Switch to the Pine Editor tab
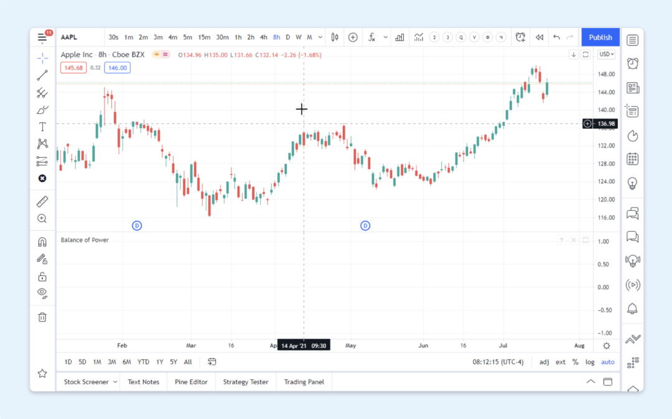Image resolution: width=672 pixels, height=419 pixels. (x=191, y=382)
